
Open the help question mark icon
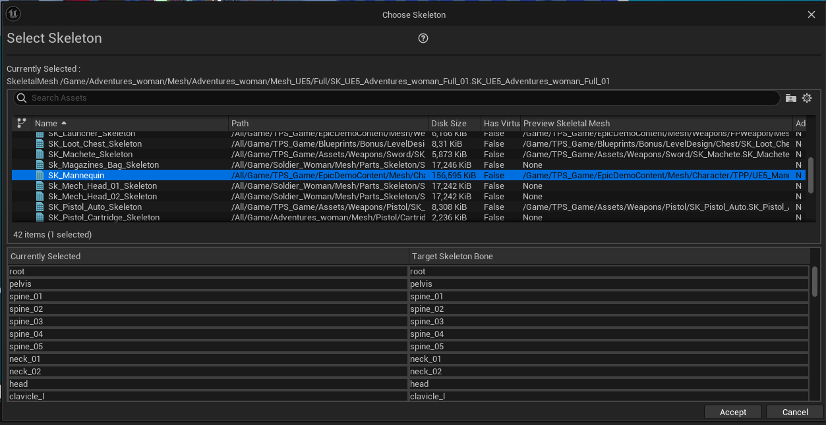click(x=423, y=38)
